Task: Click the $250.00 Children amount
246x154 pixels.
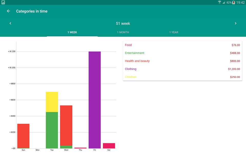Action: point(235,77)
